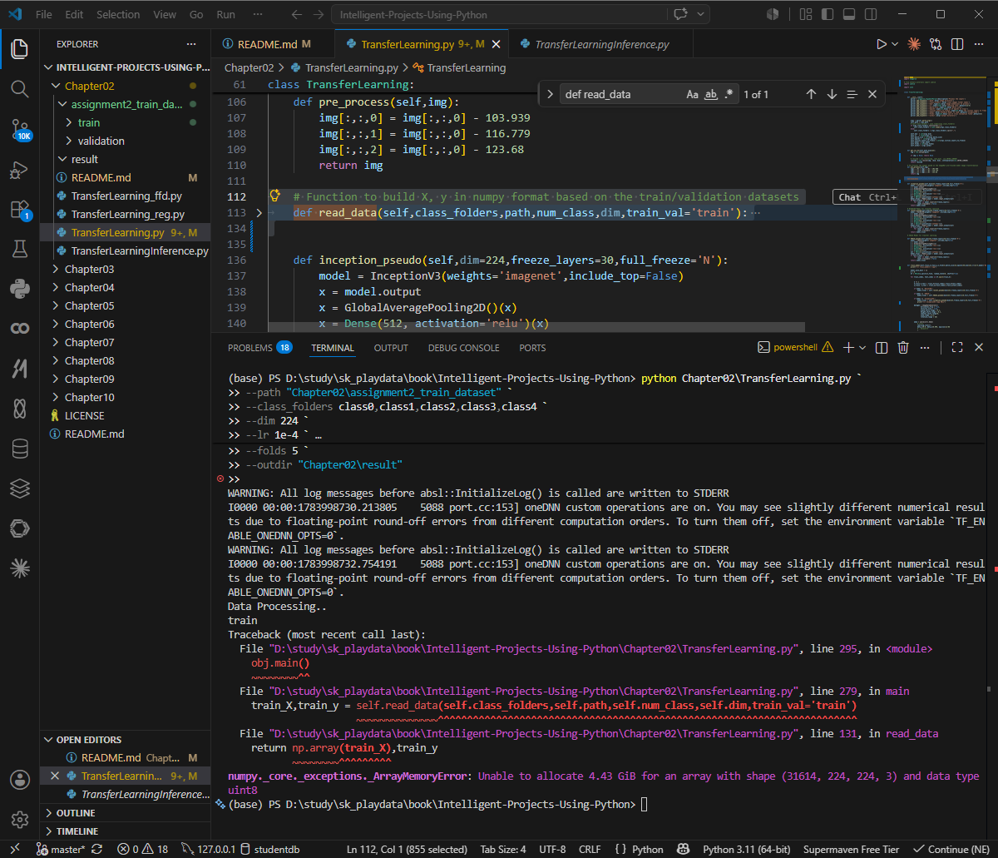Open the Python sidebar view
The image size is (998, 858).
point(19,289)
